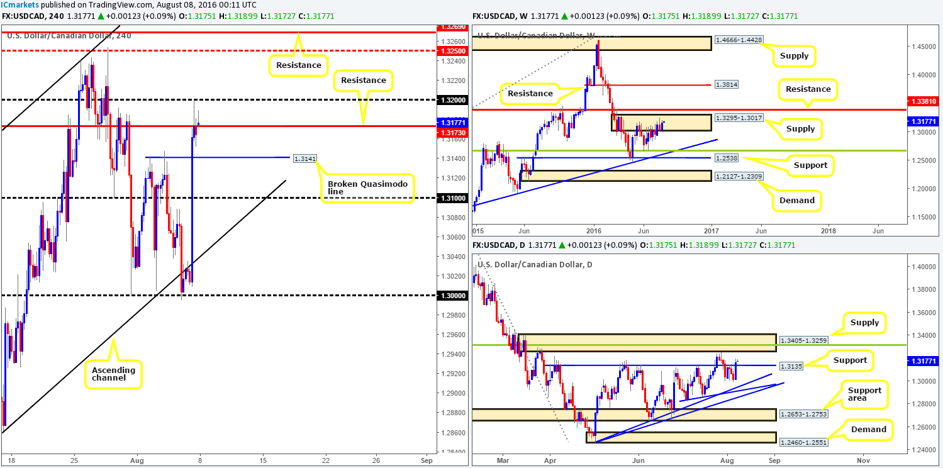
Task: Select Resistance callout pointing at 1.3814 level
Action: 530,93
